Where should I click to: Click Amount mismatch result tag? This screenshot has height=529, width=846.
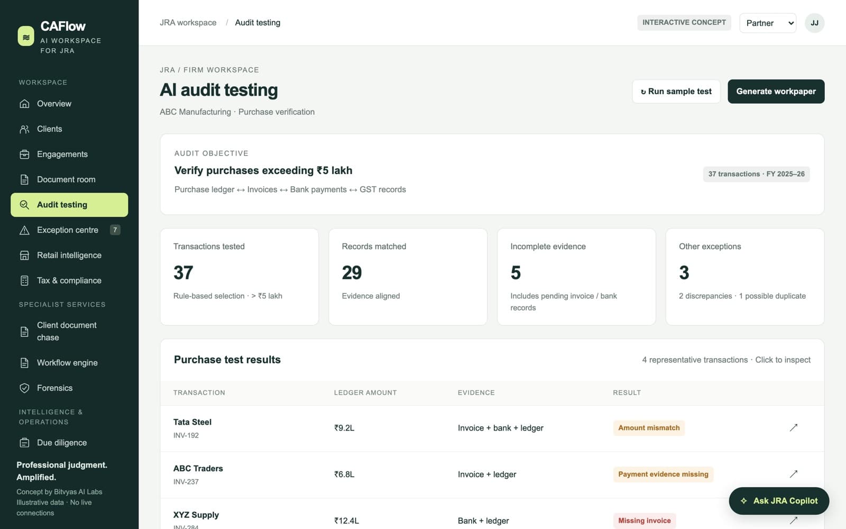pos(649,428)
